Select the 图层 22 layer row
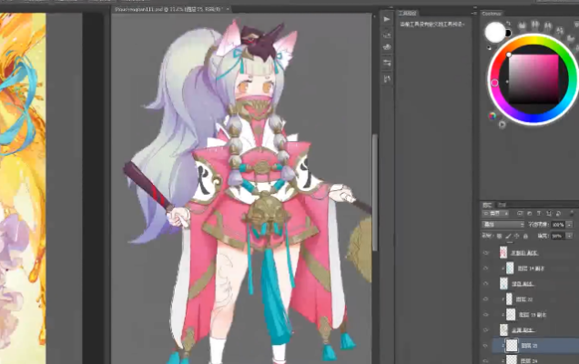The width and height of the screenshot is (579, 364). click(535, 299)
